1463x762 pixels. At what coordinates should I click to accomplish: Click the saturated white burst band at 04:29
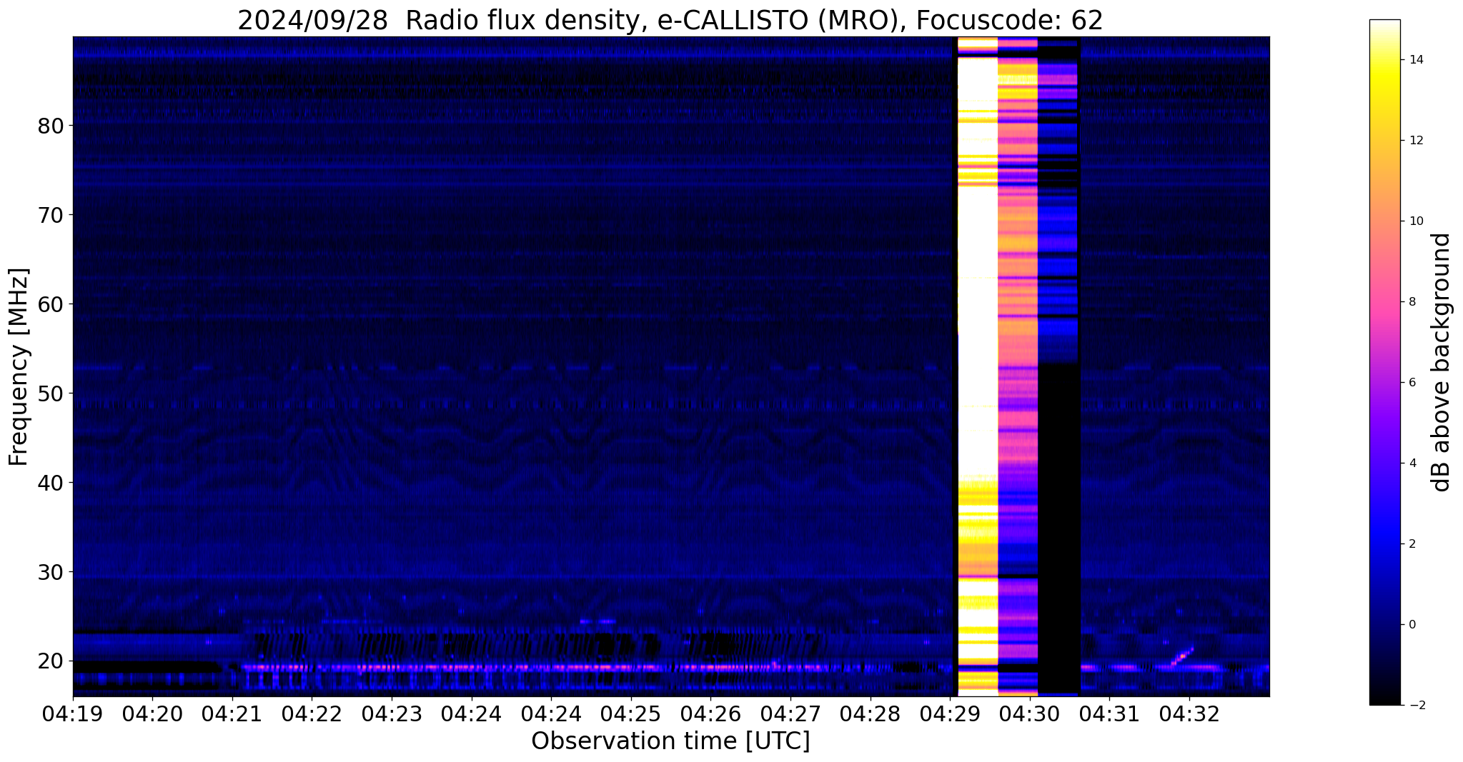(x=977, y=366)
